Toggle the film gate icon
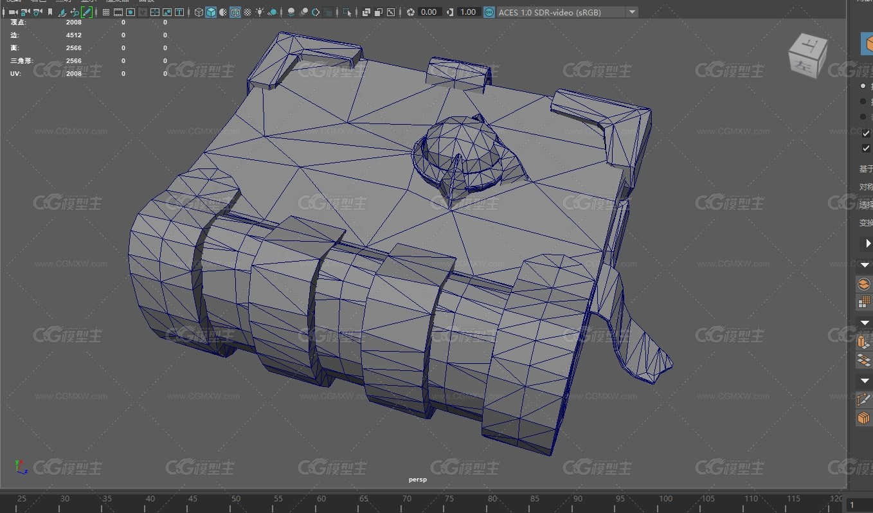This screenshot has width=873, height=513. point(118,12)
